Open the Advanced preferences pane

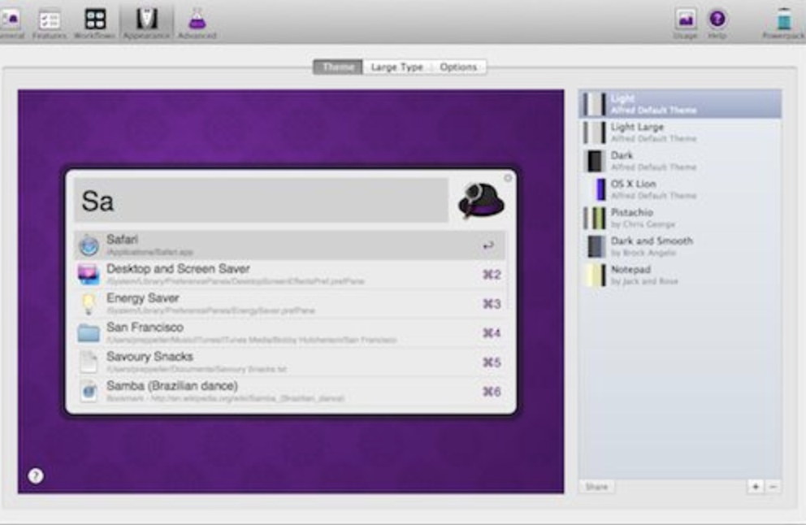pos(197,24)
